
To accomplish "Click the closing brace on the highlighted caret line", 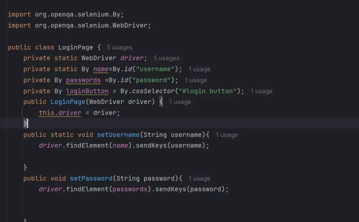I will pyautogui.click(x=25, y=124).
